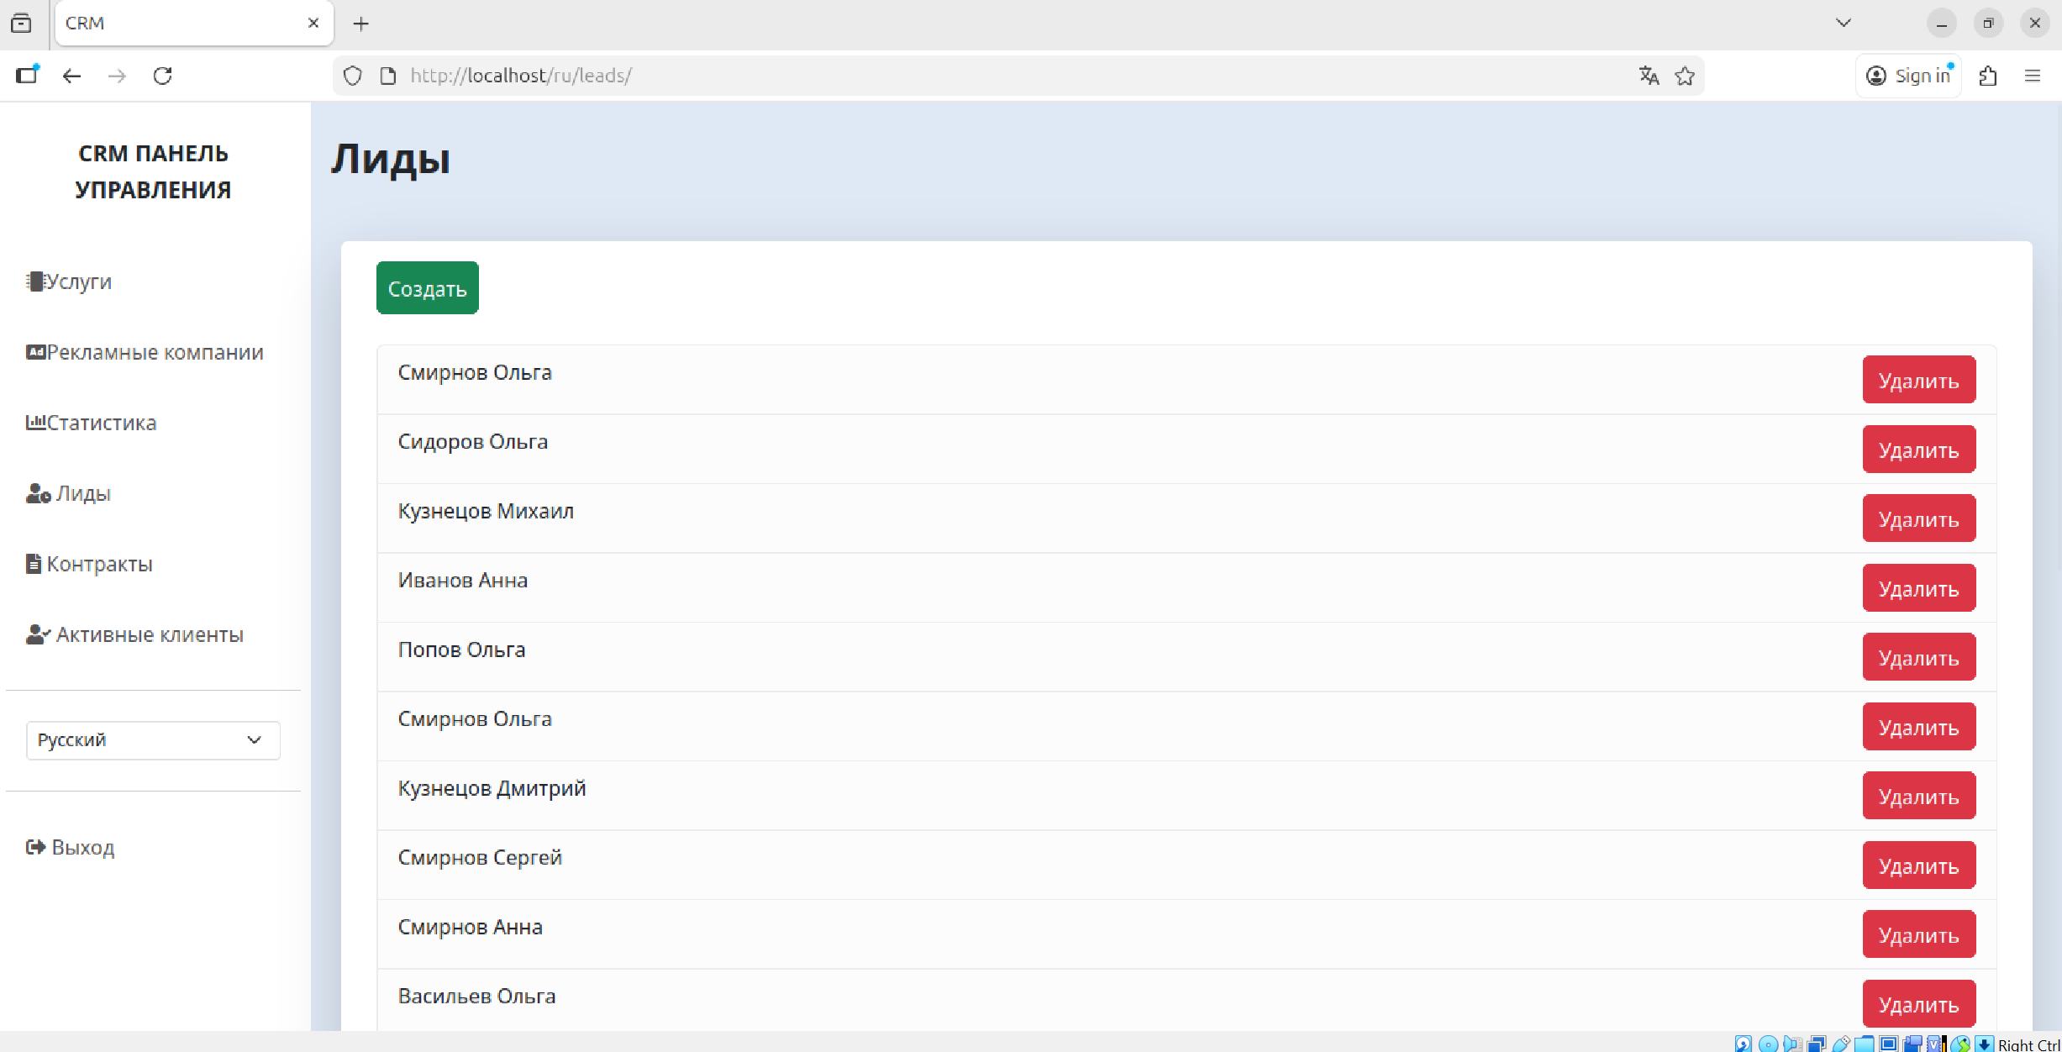
Task: Click the logout icon beside Выход
Action: point(35,847)
